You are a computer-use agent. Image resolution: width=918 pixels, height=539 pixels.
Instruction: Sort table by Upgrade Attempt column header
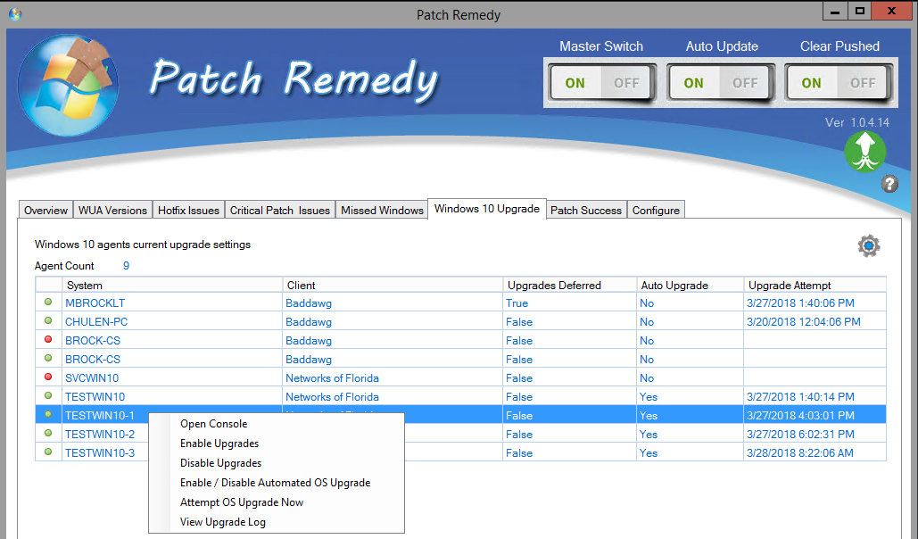pyautogui.click(x=790, y=286)
